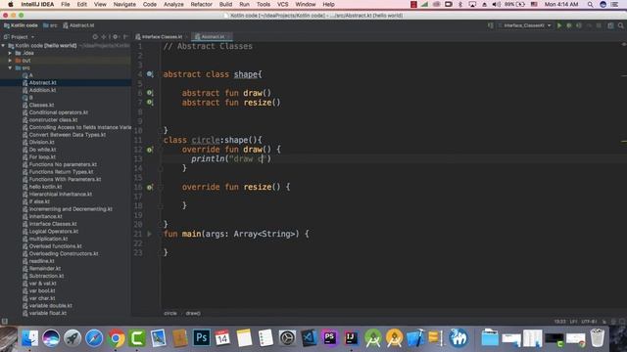Run the program with the green play button

[x=559, y=25]
